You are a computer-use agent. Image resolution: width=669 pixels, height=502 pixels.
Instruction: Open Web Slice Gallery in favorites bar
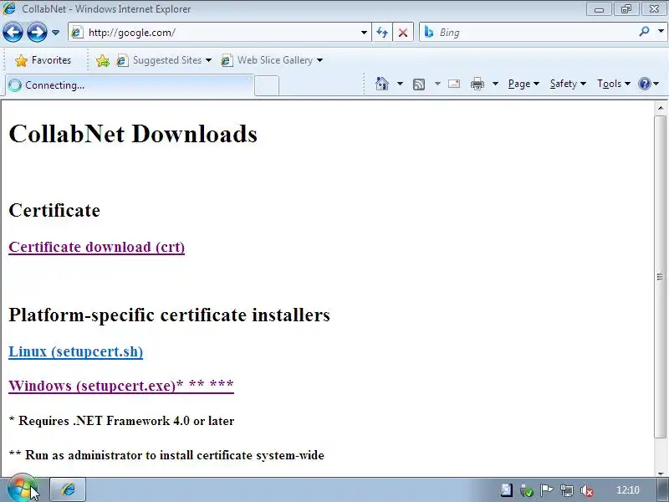click(272, 60)
